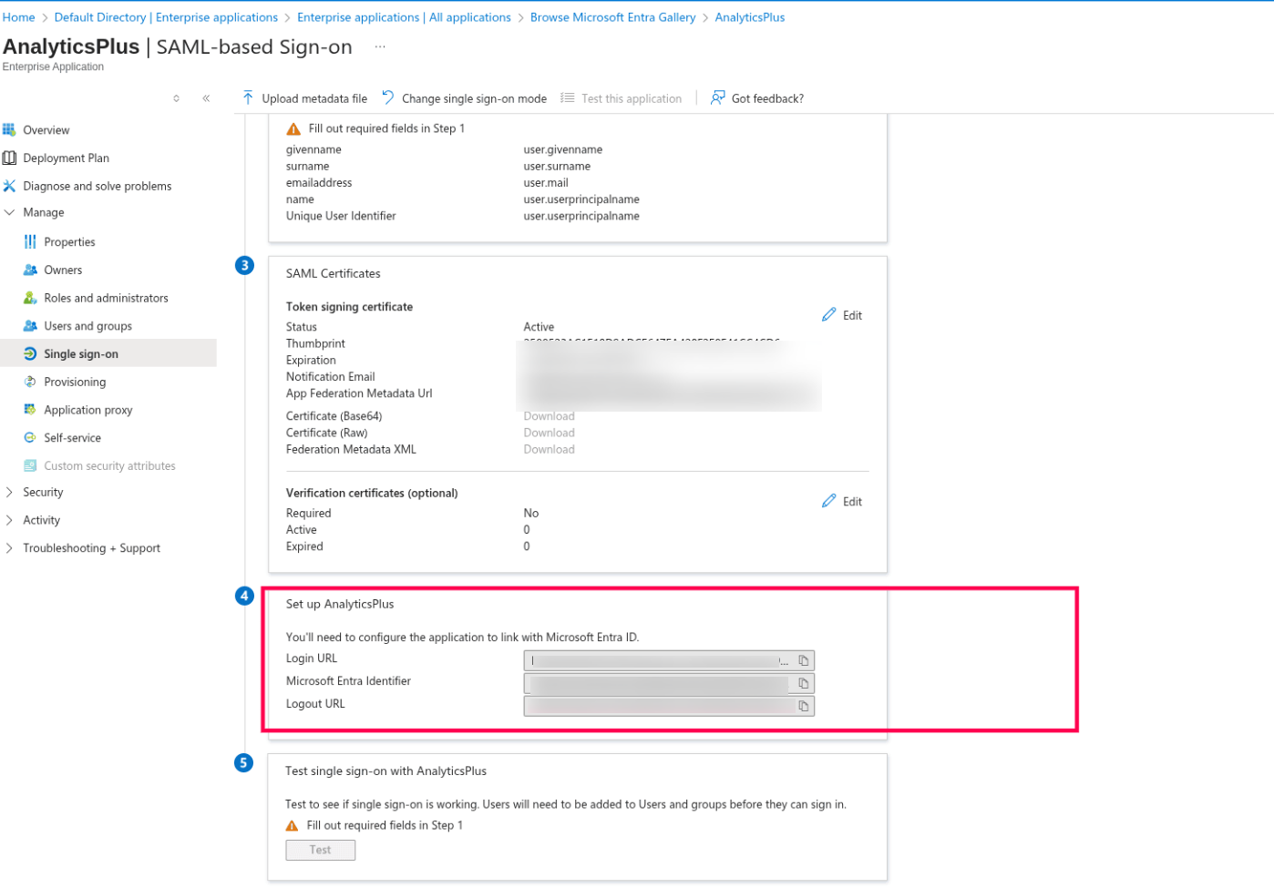Click the Login URL field
This screenshot has height=888, width=1274.
(x=669, y=660)
